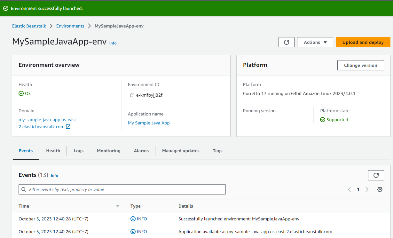Click the Details column header
Viewport: 393px width, 238px height.
point(186,206)
